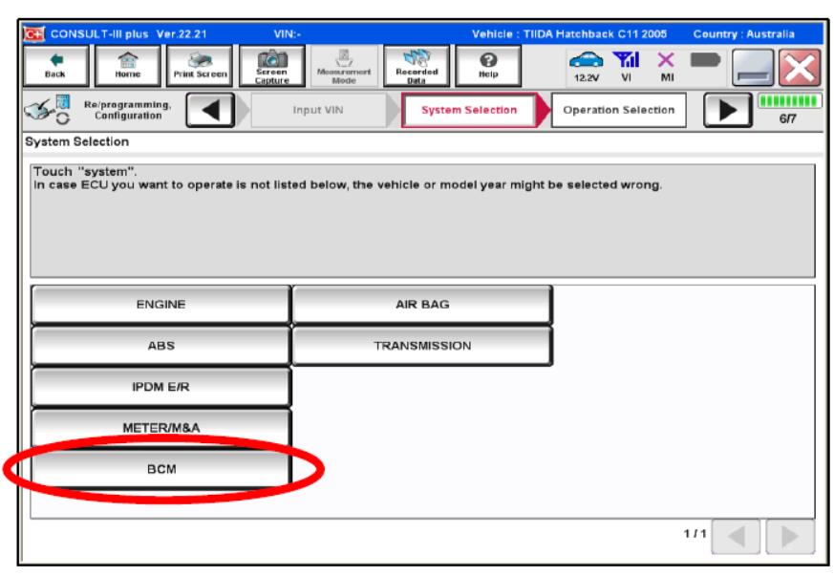Click the 'VIN:-' title bar text

(288, 34)
